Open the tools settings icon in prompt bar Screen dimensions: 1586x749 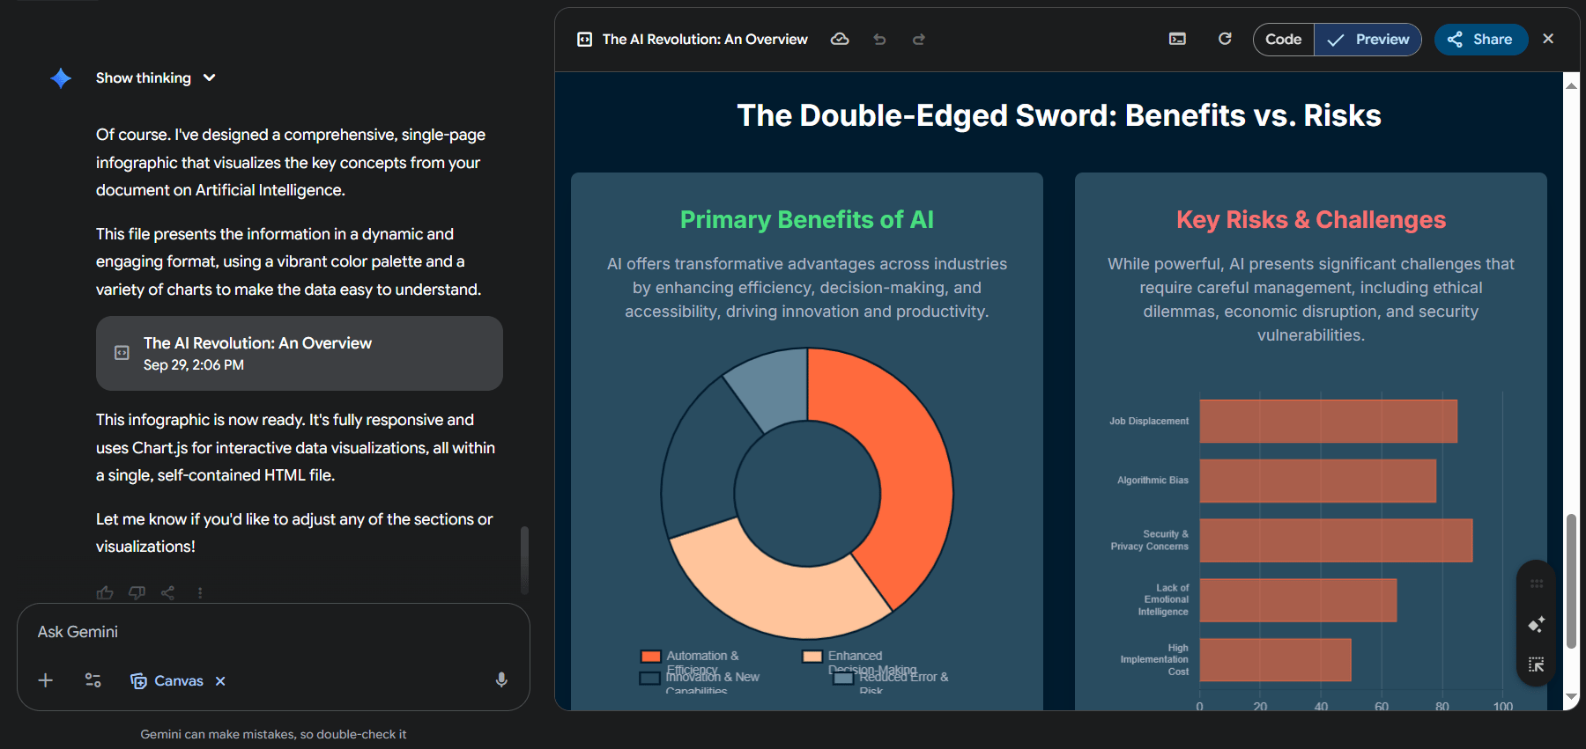[93, 680]
